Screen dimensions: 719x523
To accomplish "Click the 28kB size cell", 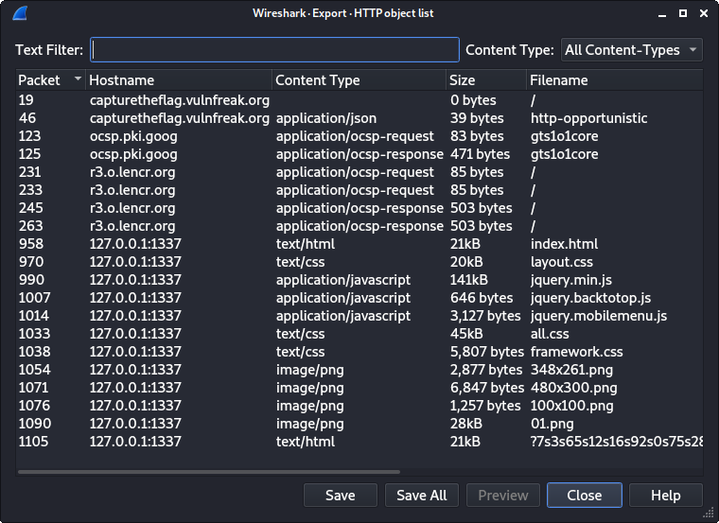I will tap(465, 423).
